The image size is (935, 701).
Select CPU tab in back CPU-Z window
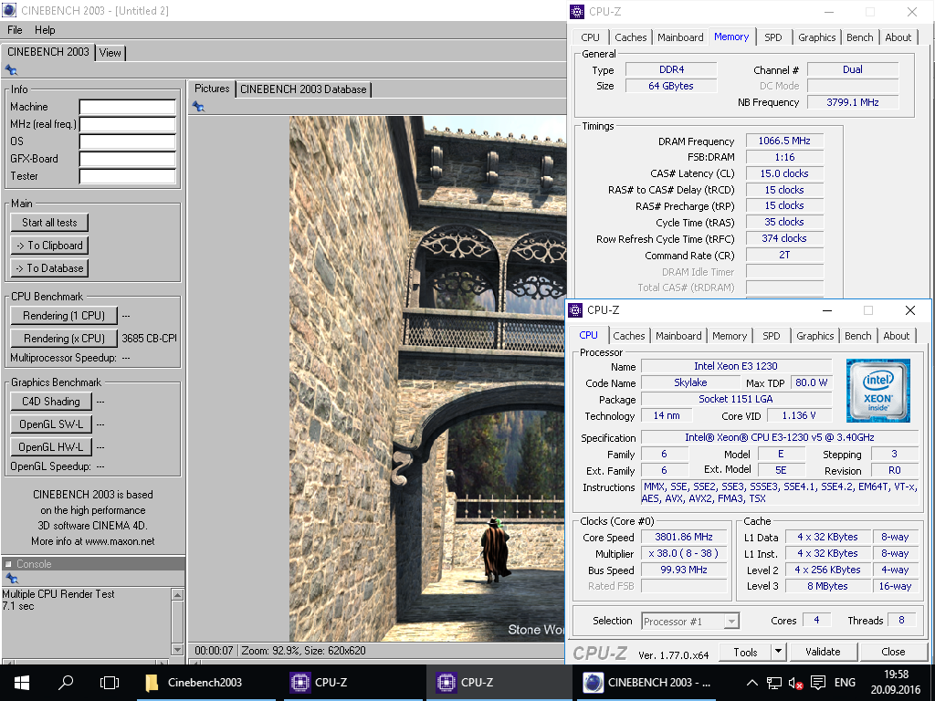[590, 37]
